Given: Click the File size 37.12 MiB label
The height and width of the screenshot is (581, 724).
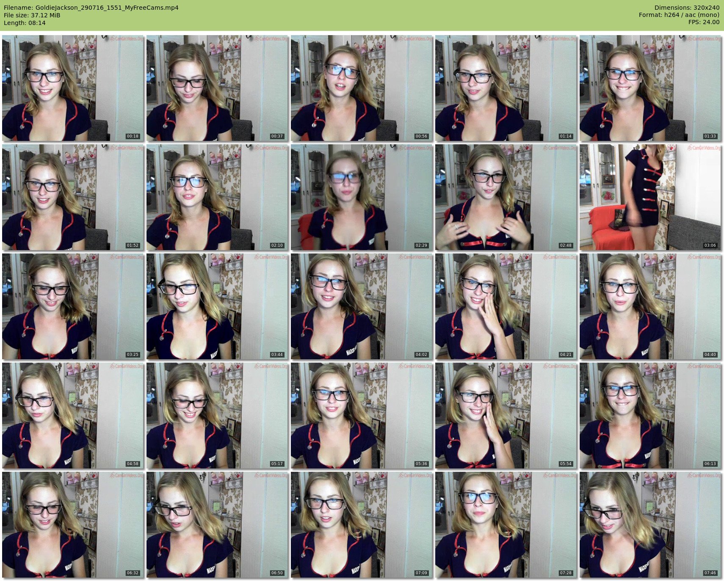Looking at the screenshot, I should tap(32, 15).
